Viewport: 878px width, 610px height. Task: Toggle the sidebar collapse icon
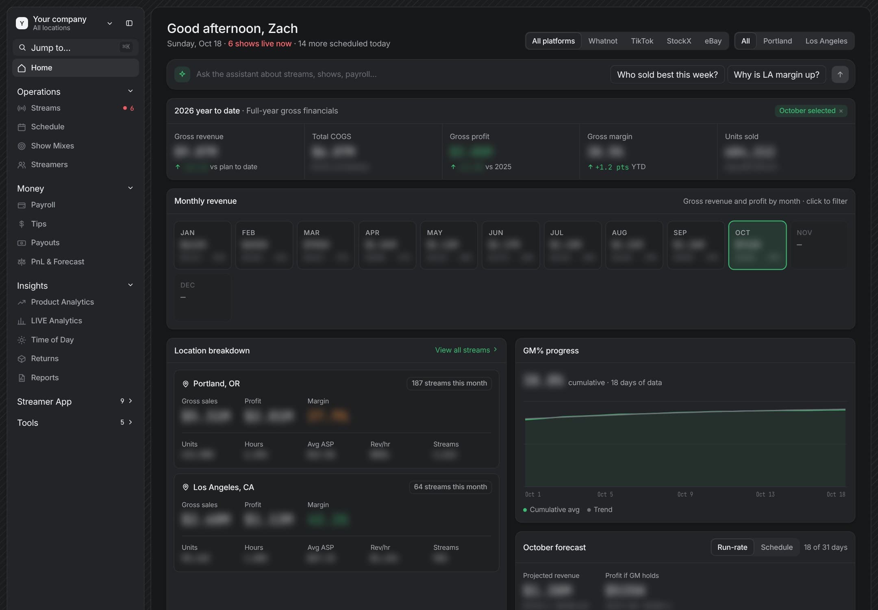129,23
